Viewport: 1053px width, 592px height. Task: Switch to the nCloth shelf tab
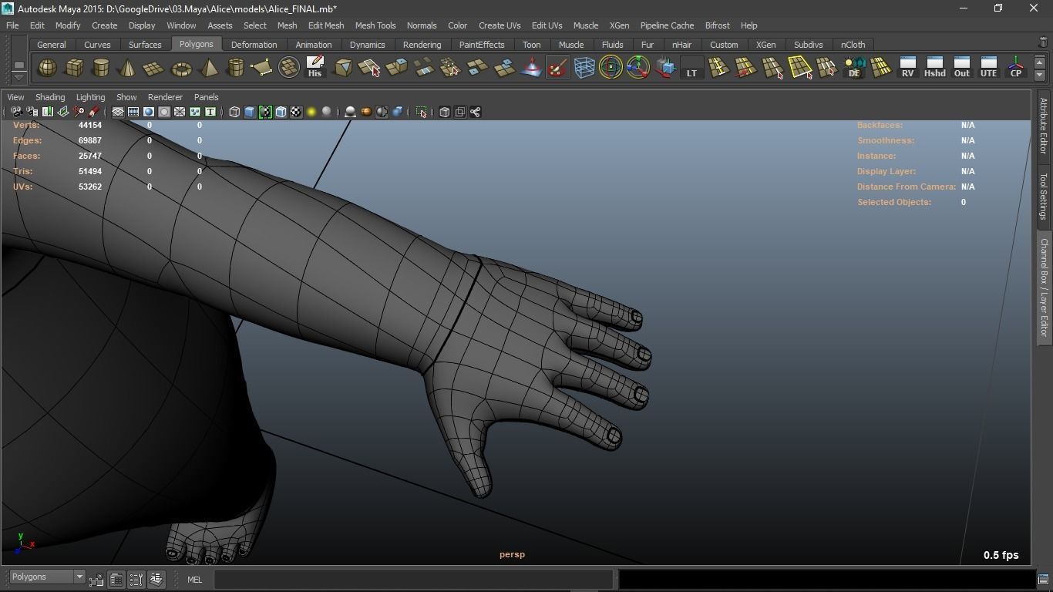tap(853, 45)
